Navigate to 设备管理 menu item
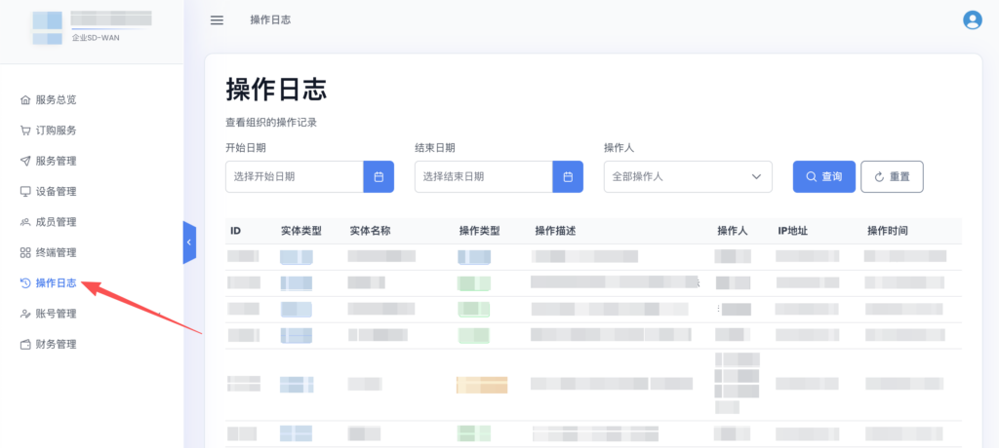 coord(56,192)
